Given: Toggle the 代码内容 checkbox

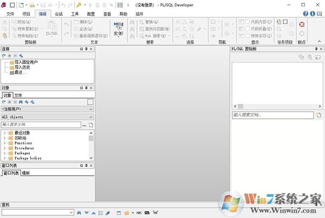Looking at the screenshot, I should point(248,22).
